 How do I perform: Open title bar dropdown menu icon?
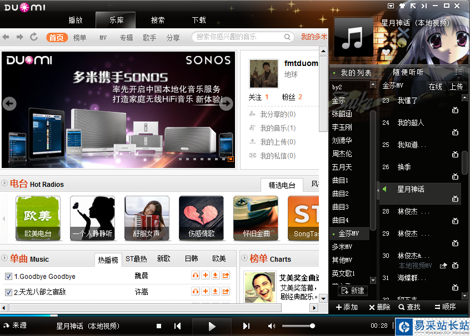pyautogui.click(x=391, y=6)
